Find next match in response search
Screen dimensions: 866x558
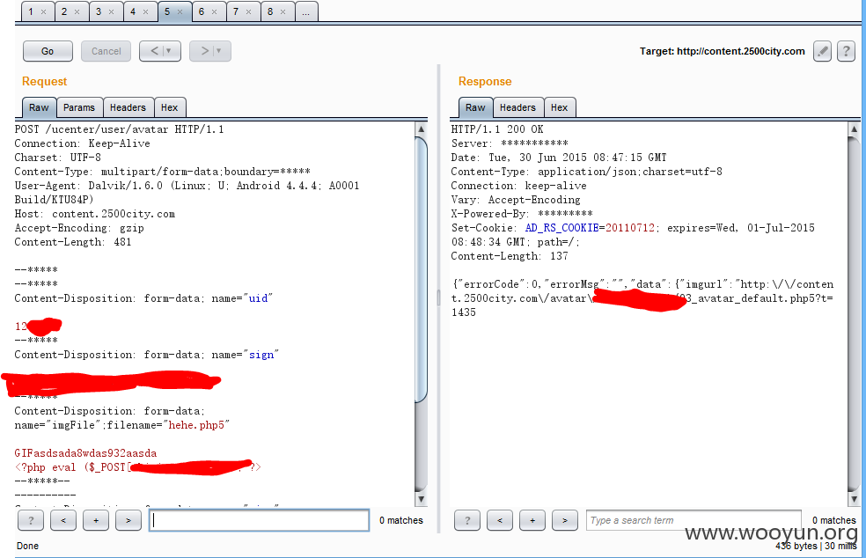564,520
